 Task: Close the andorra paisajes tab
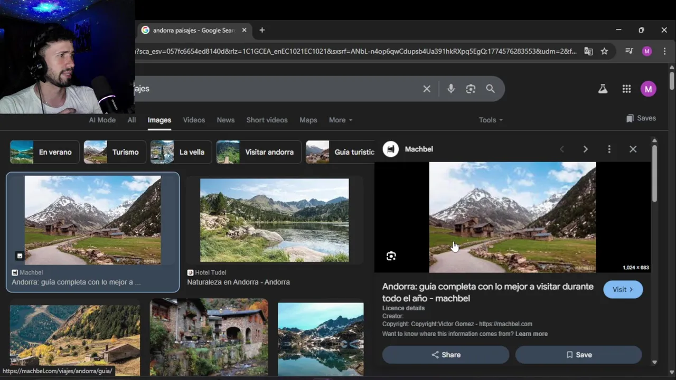(x=244, y=30)
